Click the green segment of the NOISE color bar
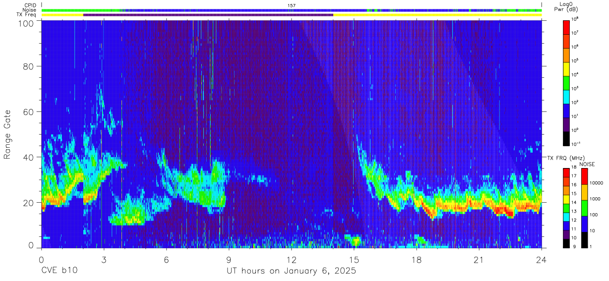This screenshot has width=609, height=281. click(584, 208)
